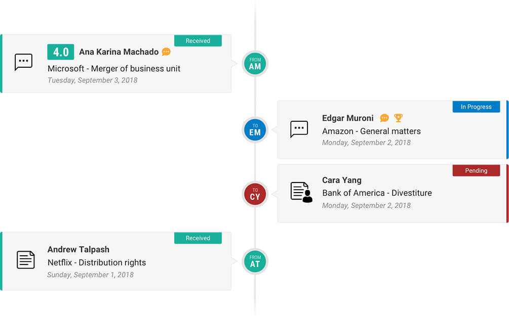Click the document icon on Andrew Talpash card
Viewport: 509px width, 318px height.
point(26,260)
